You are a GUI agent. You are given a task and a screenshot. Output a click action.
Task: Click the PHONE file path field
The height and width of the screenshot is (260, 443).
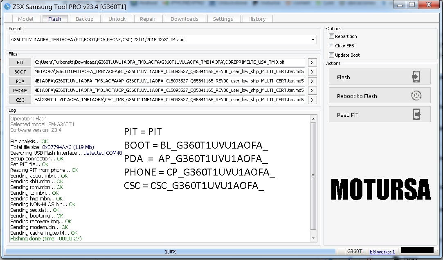[169, 91]
